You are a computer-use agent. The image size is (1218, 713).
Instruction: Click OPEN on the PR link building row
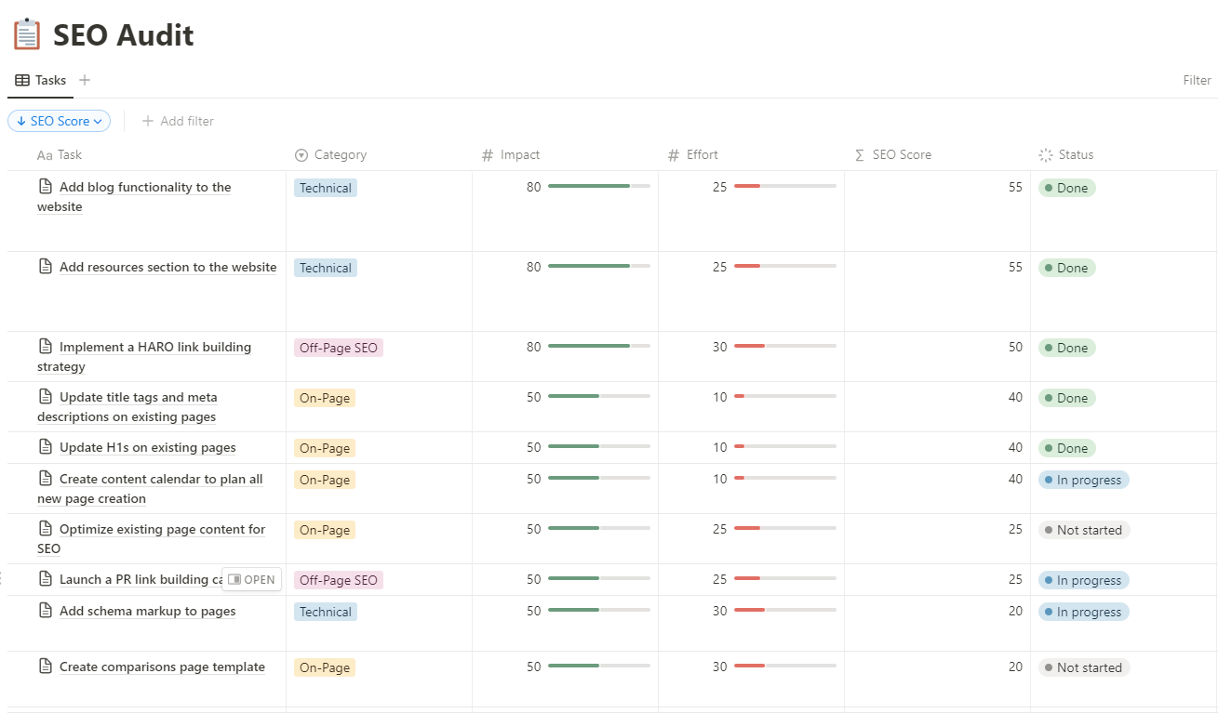pos(251,579)
